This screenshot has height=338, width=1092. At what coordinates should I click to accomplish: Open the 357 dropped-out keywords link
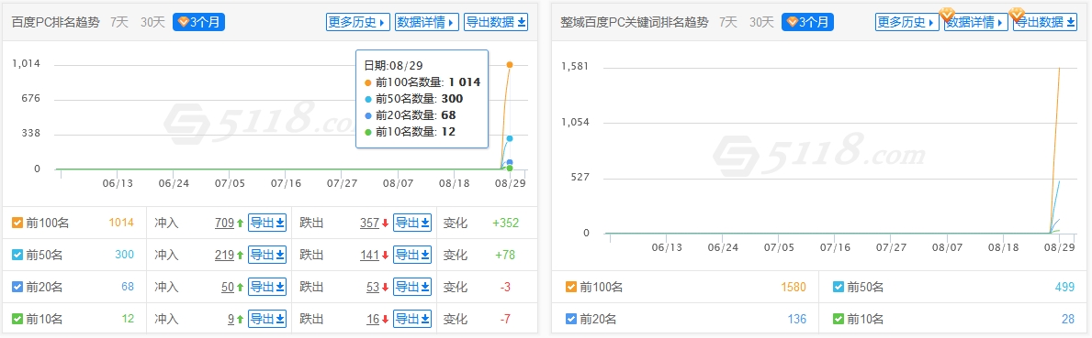pyautogui.click(x=369, y=223)
